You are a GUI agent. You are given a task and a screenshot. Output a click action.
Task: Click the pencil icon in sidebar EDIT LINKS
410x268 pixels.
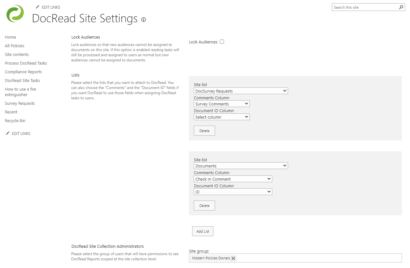tap(8, 133)
